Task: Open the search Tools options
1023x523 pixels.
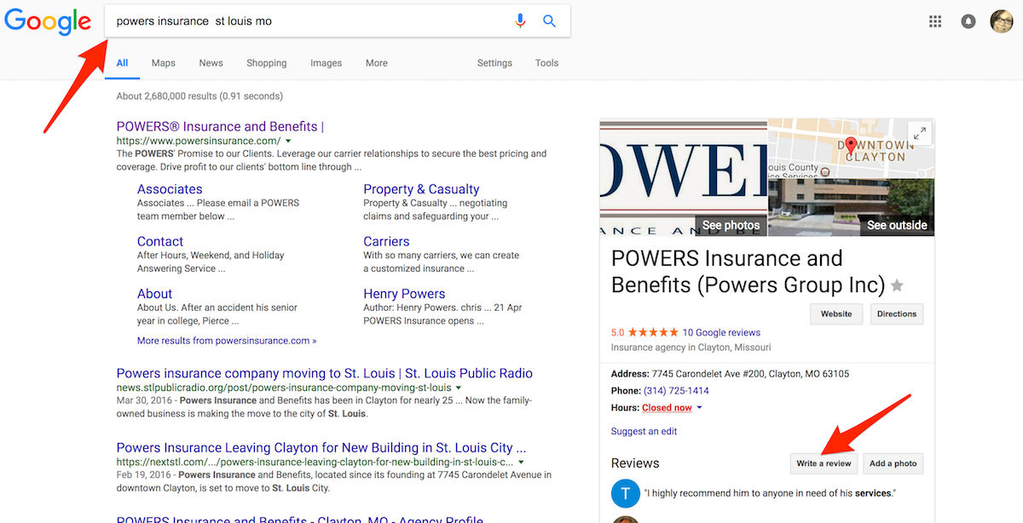Action: [x=547, y=63]
